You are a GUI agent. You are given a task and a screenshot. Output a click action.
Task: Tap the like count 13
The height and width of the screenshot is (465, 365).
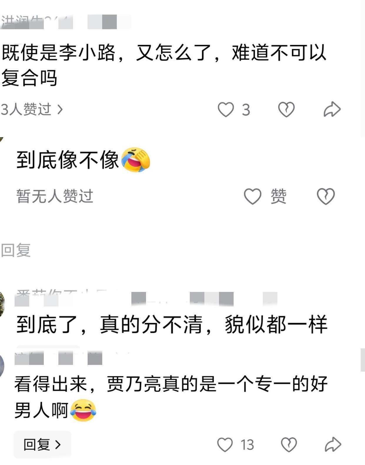[x=247, y=445]
